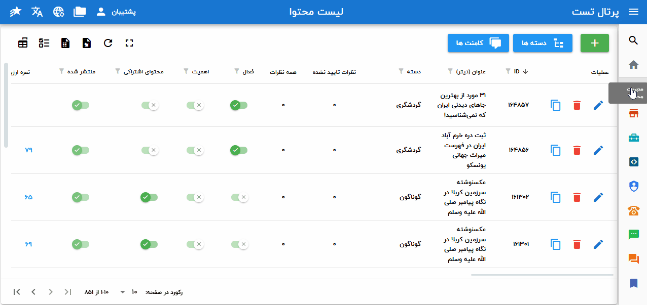Enter fullscreen mode using the toolbar icon
This screenshot has width=647, height=305.
tap(129, 43)
